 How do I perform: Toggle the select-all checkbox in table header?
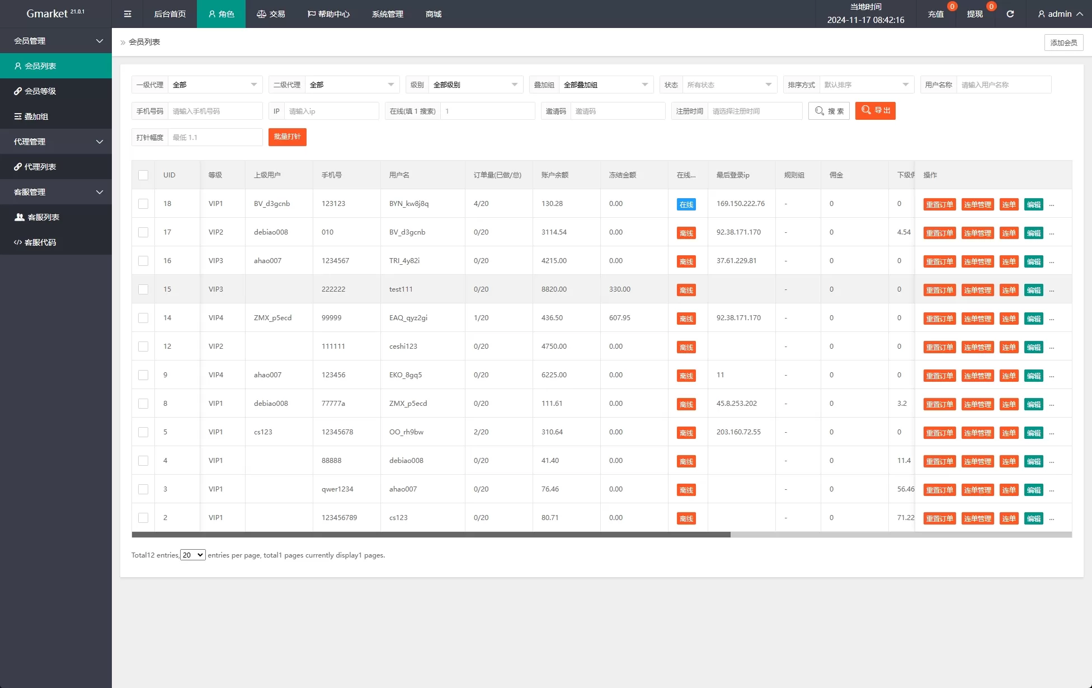point(143,175)
